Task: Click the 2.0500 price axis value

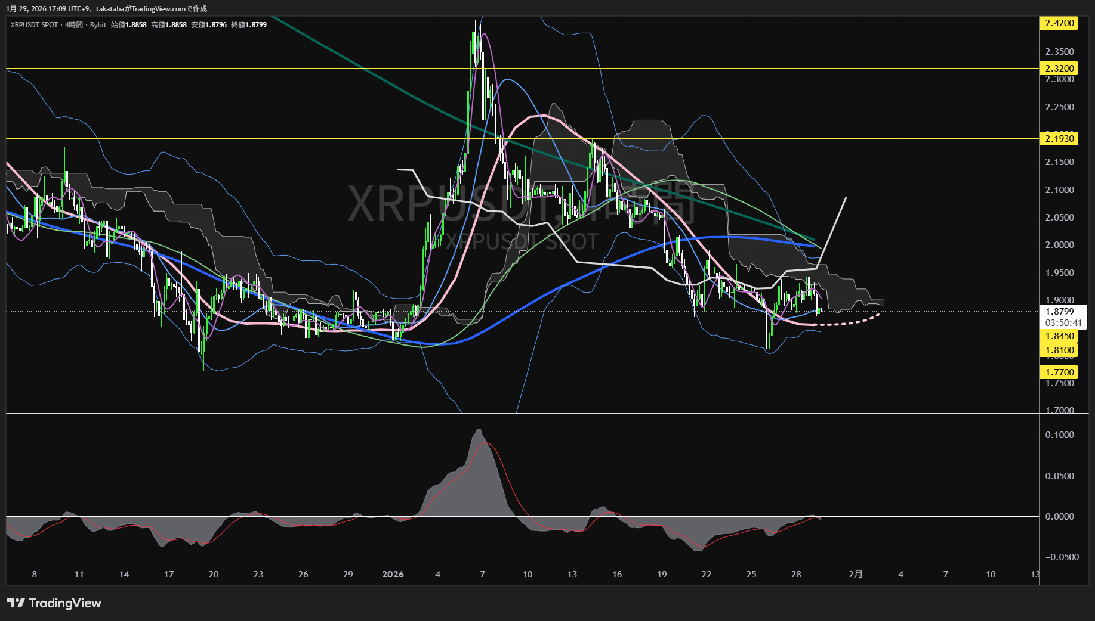Action: coord(1059,218)
